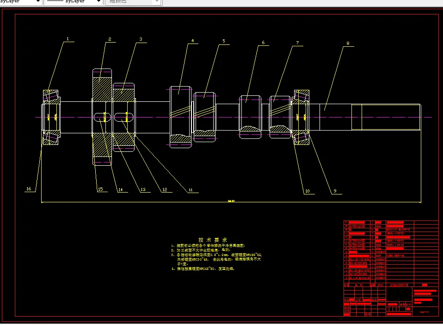The width and height of the screenshot is (443, 325).
Task: Select balloon number 15 label
Action: click(x=100, y=189)
